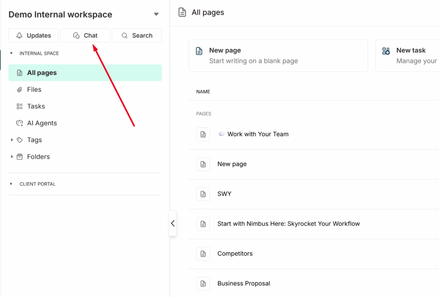Click the New task card icon

pyautogui.click(x=386, y=51)
